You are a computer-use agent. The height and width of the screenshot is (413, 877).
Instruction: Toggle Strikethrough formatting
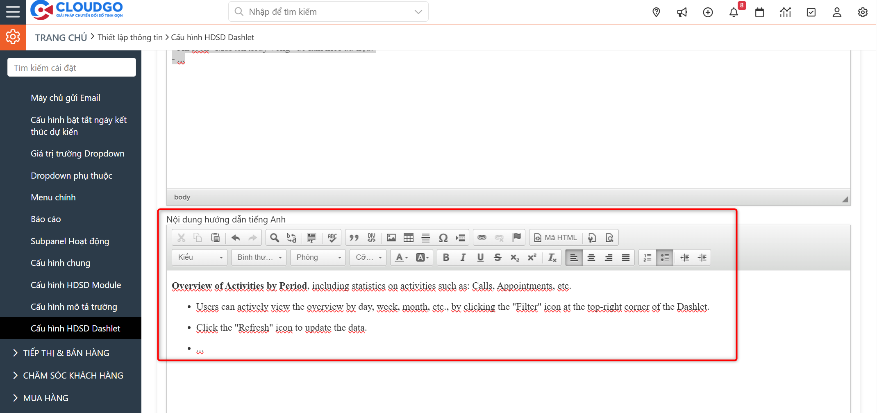498,257
